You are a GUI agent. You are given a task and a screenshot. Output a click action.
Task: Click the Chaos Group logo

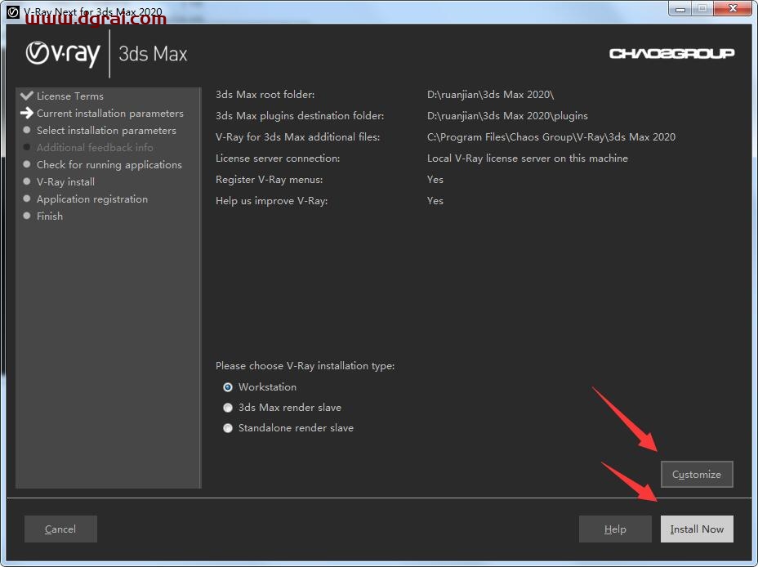coord(671,53)
